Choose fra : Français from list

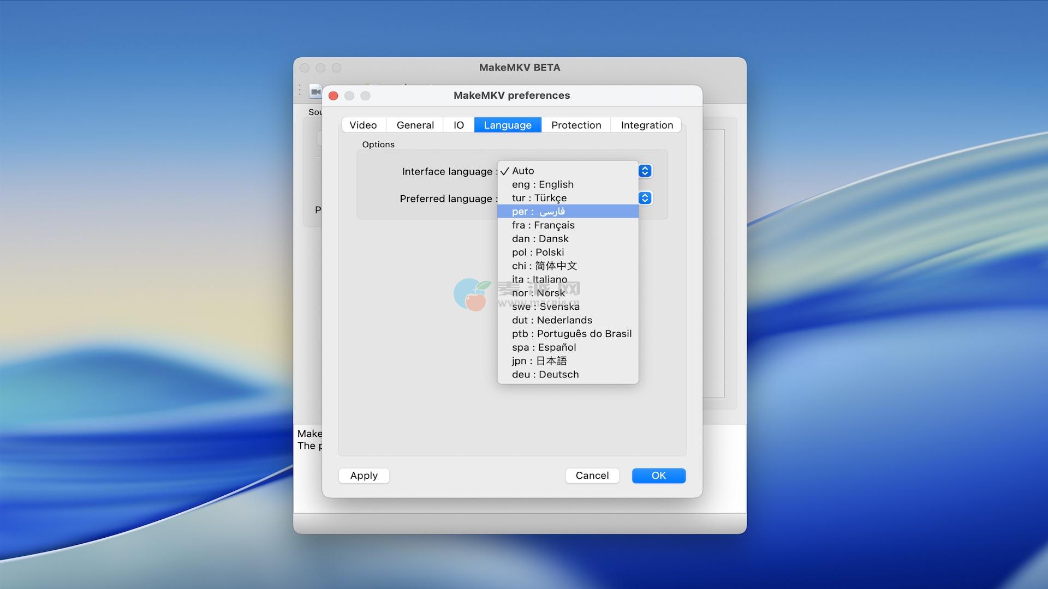pos(543,225)
